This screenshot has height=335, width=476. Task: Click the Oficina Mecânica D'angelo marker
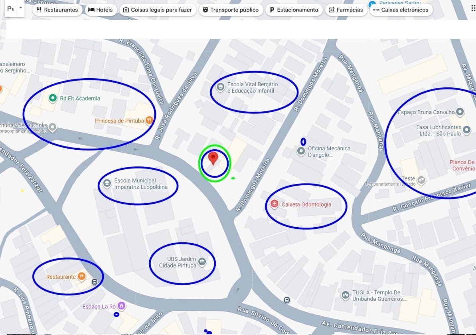tap(301, 151)
